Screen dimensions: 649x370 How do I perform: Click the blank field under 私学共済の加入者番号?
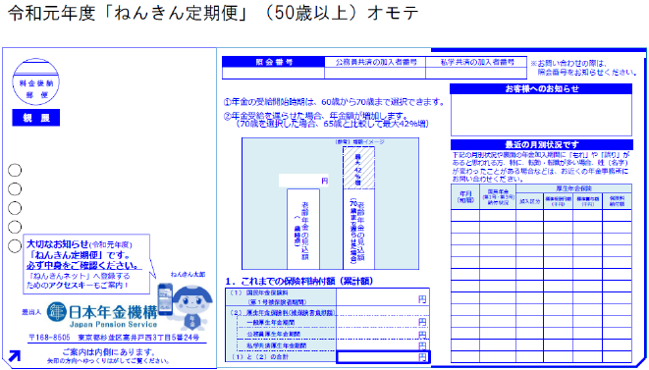click(x=476, y=73)
